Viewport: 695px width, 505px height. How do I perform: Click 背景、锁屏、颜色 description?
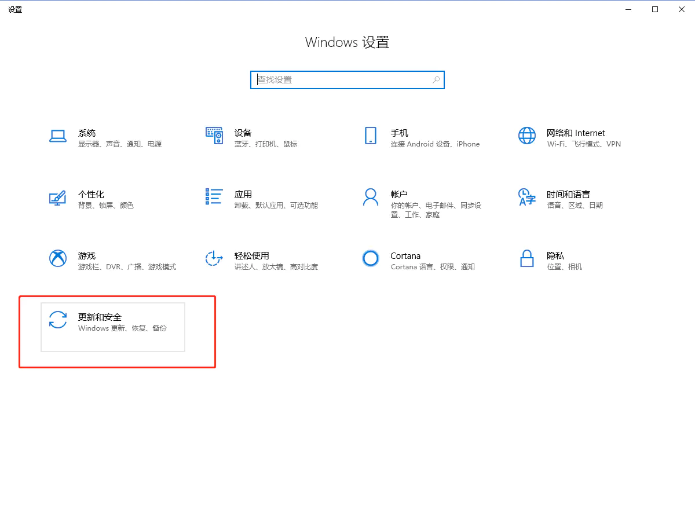tap(106, 206)
